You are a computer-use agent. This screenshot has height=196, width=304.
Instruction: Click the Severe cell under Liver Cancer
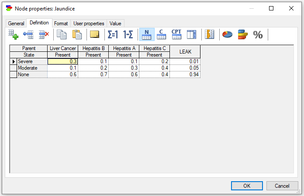tap(62, 61)
